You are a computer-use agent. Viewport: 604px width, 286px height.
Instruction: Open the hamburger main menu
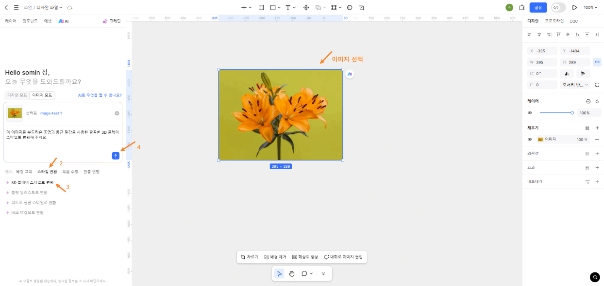[16, 7]
